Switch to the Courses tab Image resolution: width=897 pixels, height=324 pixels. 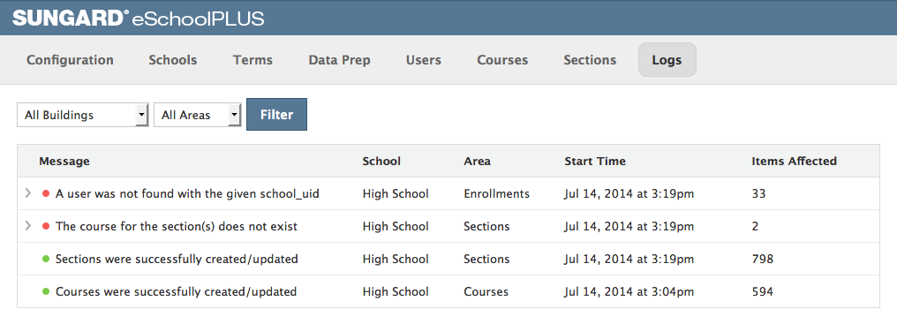(502, 59)
